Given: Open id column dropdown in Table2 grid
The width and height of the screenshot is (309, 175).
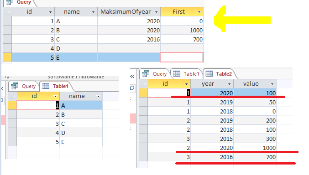Looking at the screenshot, I should [x=186, y=84].
